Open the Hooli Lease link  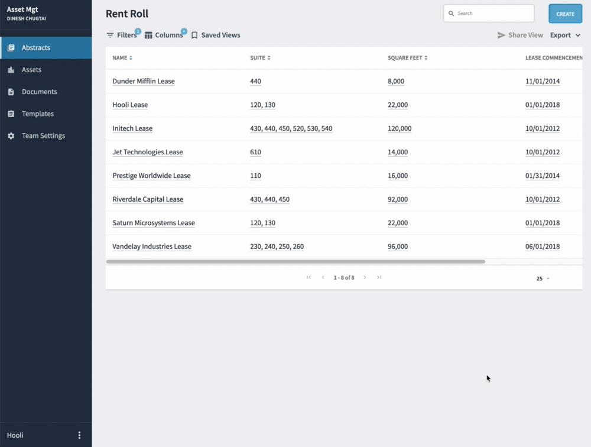(130, 105)
